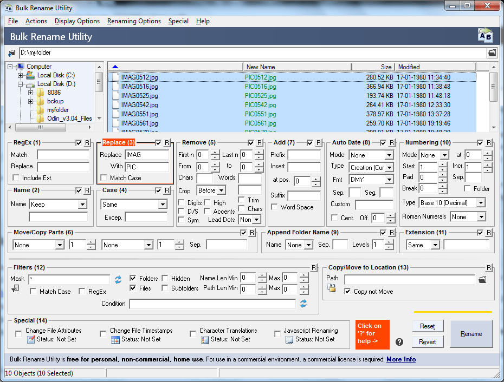This screenshot has height=382, width=504.
Task: Click the Revert button
Action: pos(428,342)
